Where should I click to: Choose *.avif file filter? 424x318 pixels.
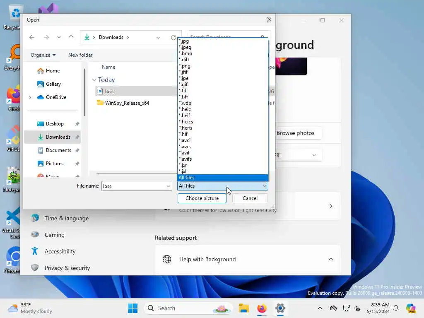[223, 153]
